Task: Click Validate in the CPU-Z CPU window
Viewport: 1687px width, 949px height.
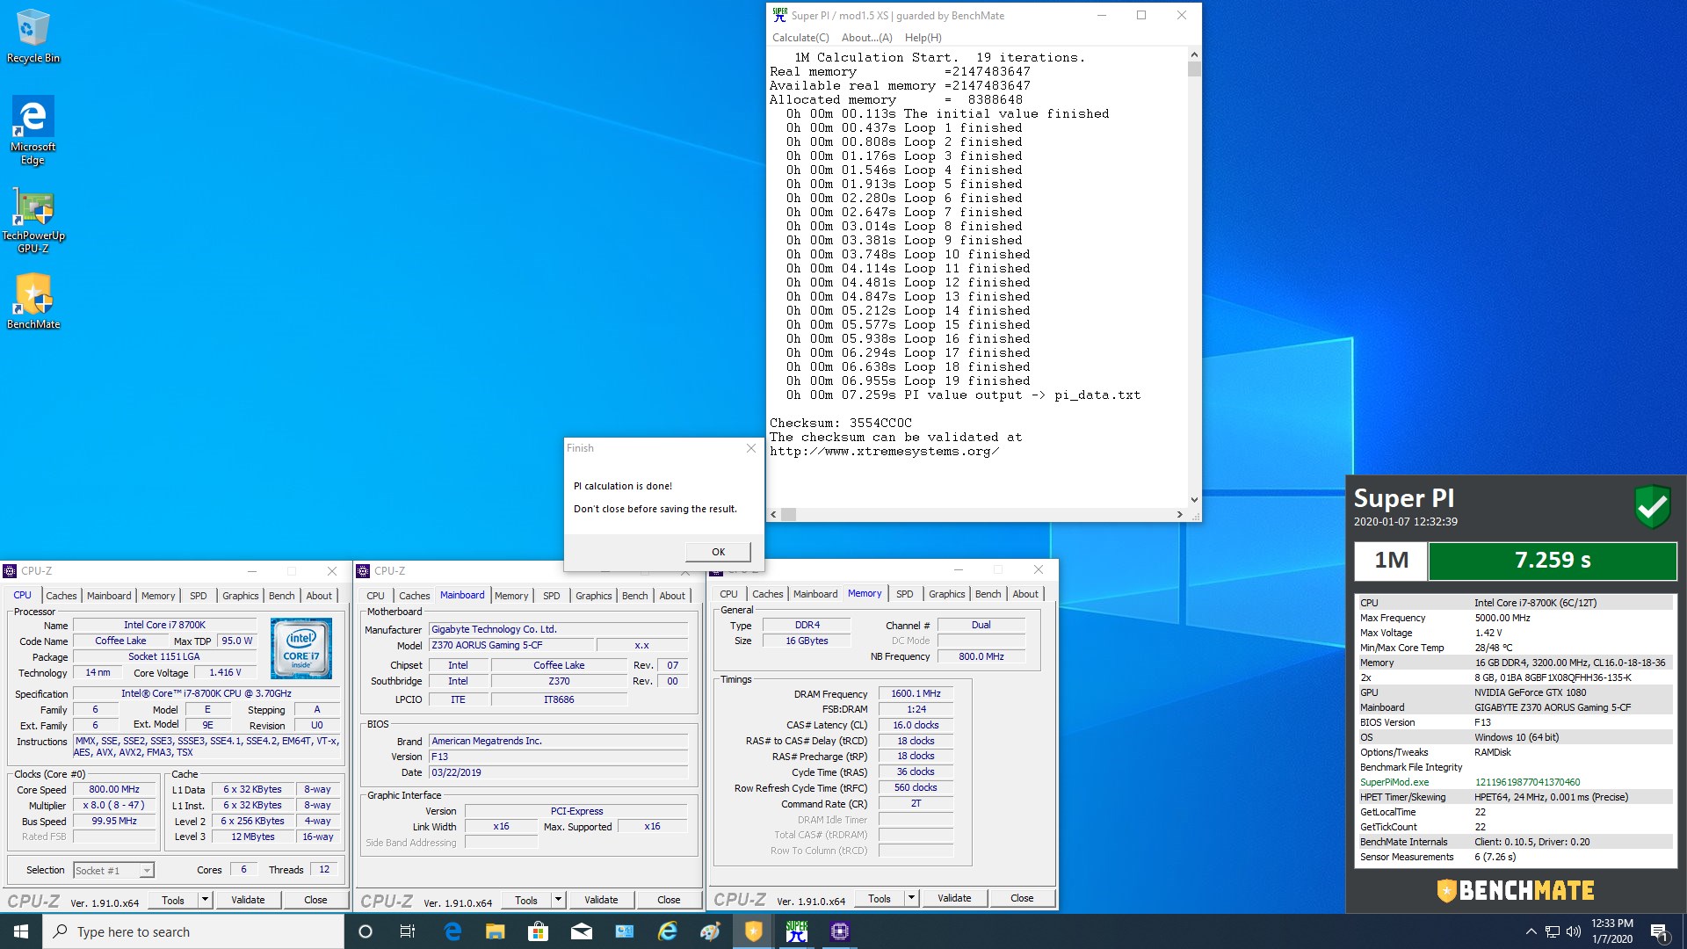Action: [248, 900]
